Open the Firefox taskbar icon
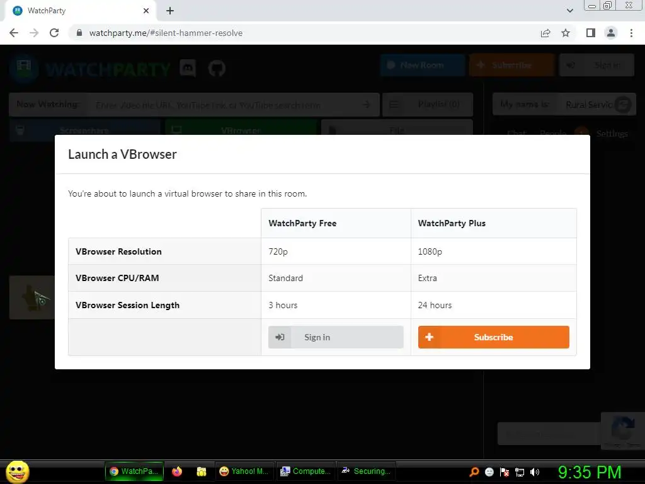645x484 pixels. [177, 471]
